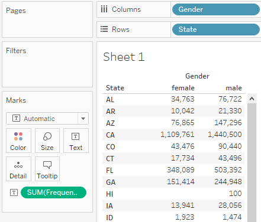
Task: Select the State column header
Action: point(115,88)
